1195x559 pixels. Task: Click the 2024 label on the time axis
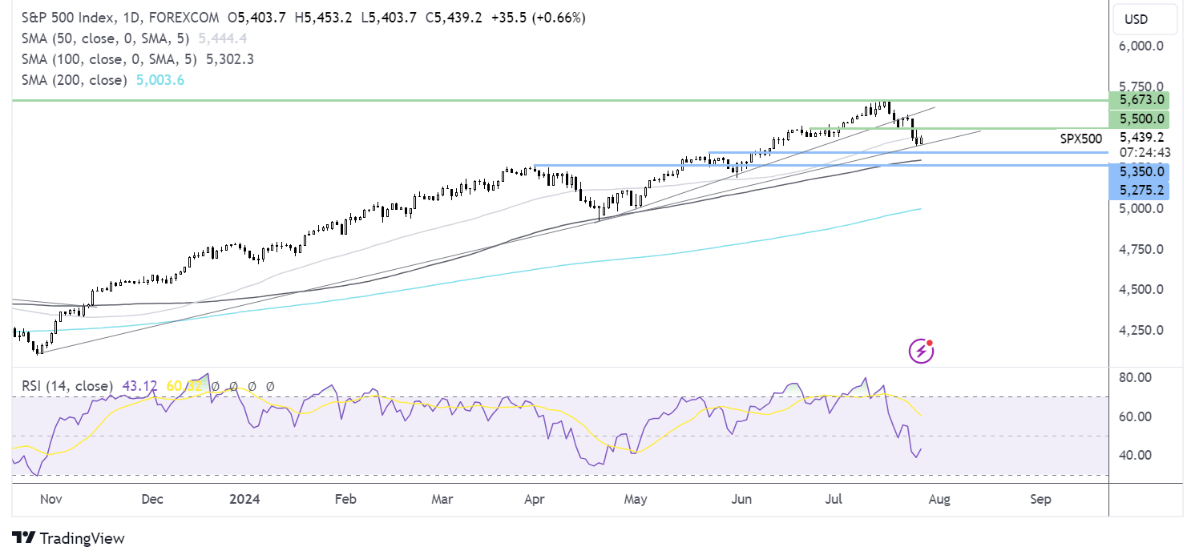(244, 499)
